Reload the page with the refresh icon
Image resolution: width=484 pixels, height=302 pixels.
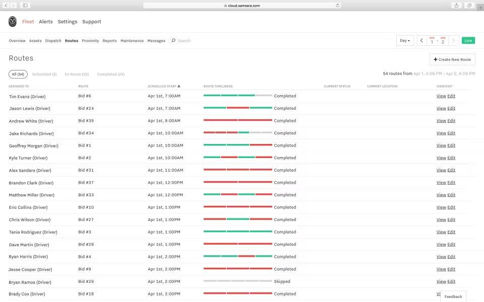coord(337,6)
